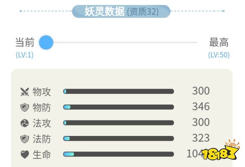
Task: Click the 当前 label at slider start
Action: click(x=25, y=42)
